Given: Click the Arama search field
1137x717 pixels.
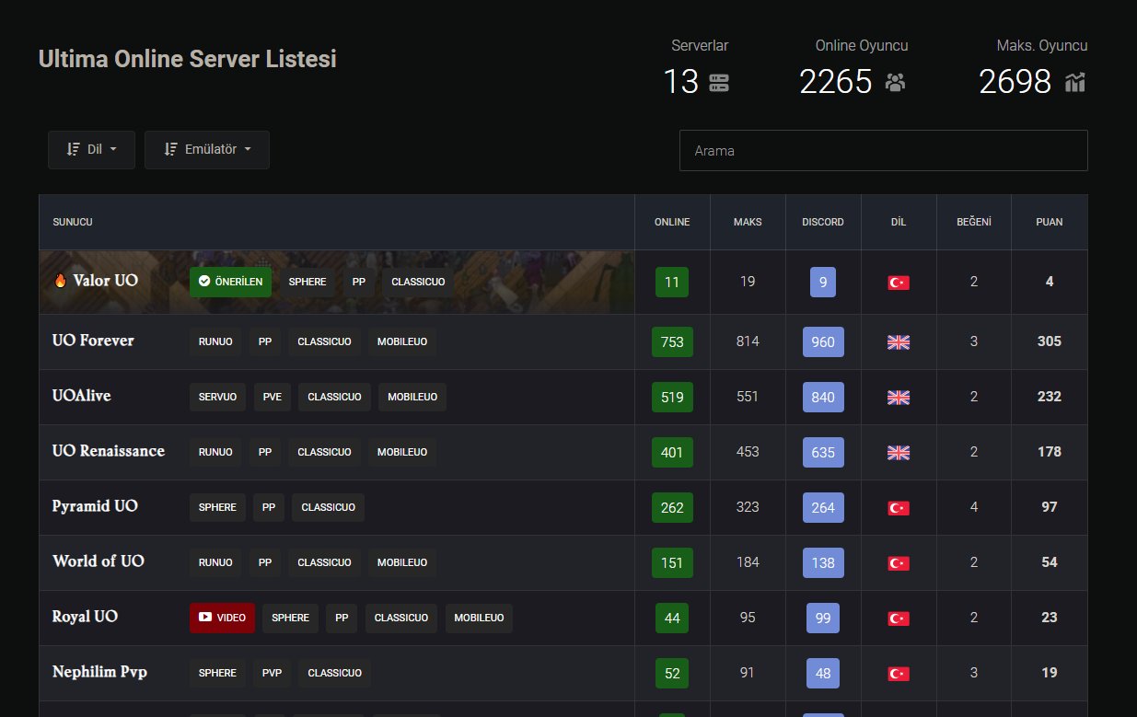Looking at the screenshot, I should click(x=883, y=150).
